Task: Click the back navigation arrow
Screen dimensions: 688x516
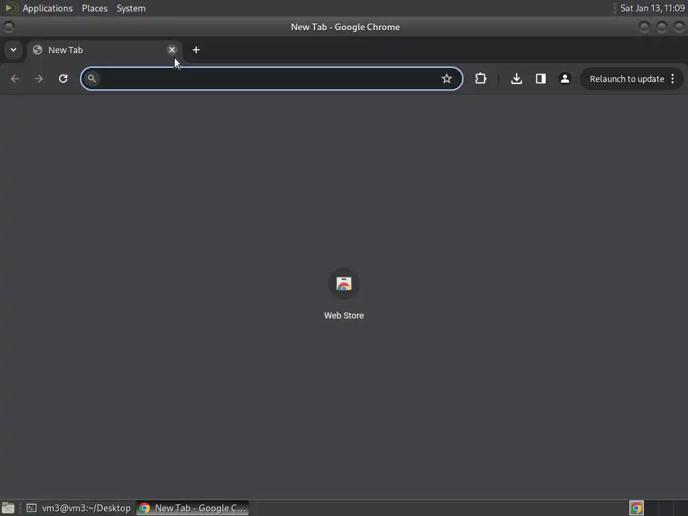Action: click(x=15, y=79)
